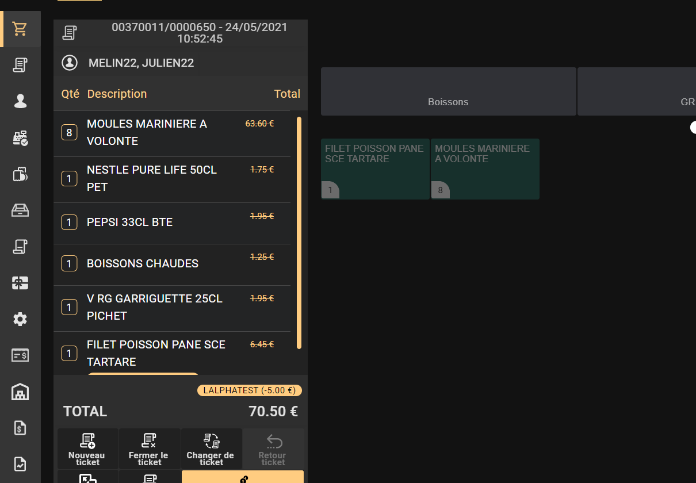Click quantity badge for FILET POISSON PANE
The height and width of the screenshot is (483, 696).
pyautogui.click(x=69, y=353)
